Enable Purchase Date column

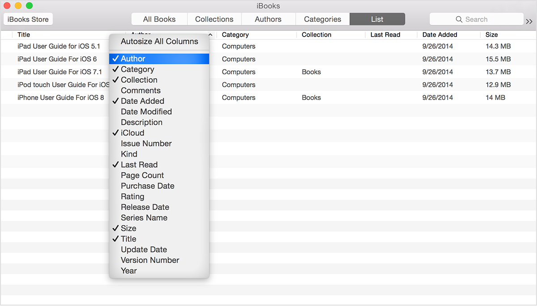point(159,186)
